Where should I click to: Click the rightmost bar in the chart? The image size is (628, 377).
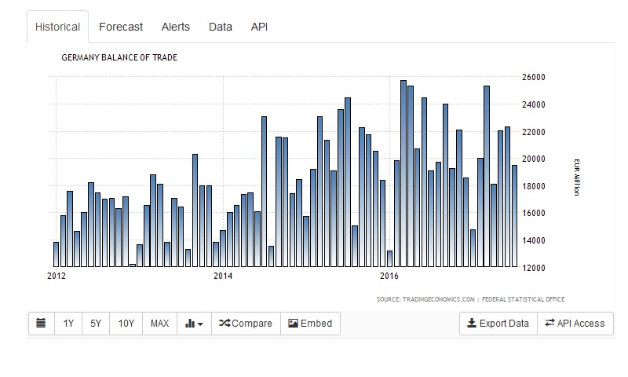tap(514, 216)
